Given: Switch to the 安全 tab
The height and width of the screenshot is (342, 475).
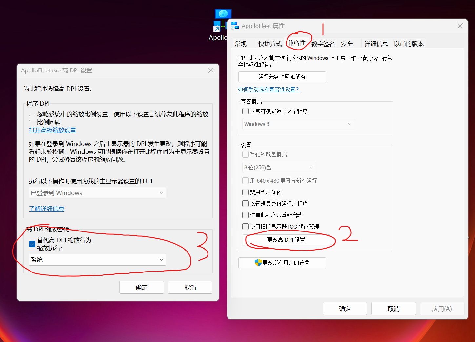Looking at the screenshot, I should click(347, 44).
